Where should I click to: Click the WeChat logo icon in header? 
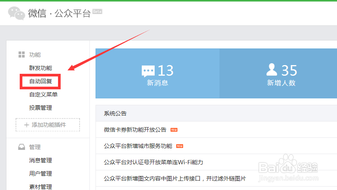(16, 13)
